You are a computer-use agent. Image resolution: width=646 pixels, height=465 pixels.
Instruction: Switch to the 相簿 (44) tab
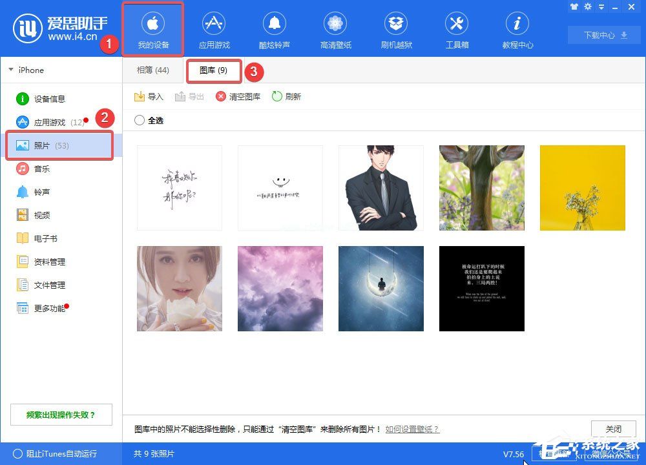(x=152, y=70)
